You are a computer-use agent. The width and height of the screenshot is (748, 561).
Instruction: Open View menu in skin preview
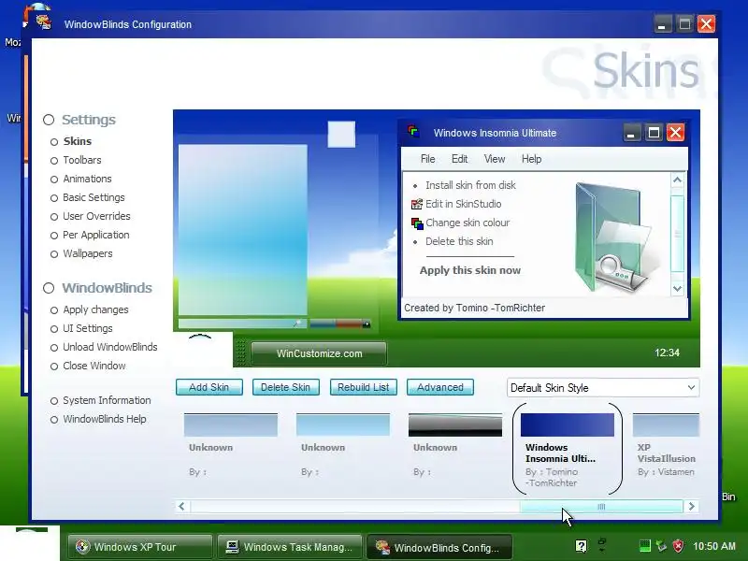(495, 159)
